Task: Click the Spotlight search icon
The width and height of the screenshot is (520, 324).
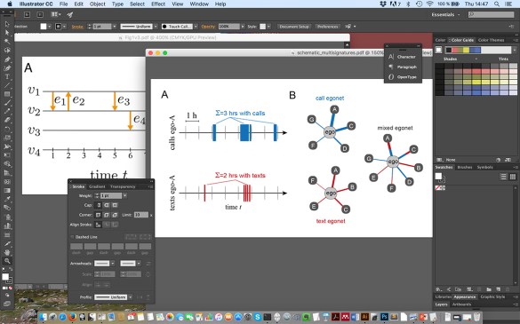Action: click(x=497, y=4)
